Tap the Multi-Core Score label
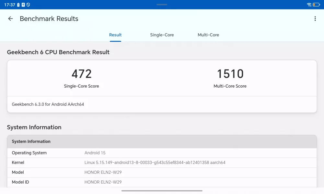This screenshot has height=194, width=324. tap(230, 86)
